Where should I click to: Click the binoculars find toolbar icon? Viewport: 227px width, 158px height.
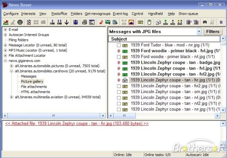click(205, 22)
